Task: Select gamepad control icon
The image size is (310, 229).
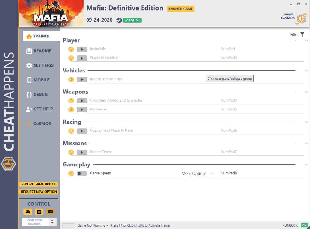Action: pos(28,212)
